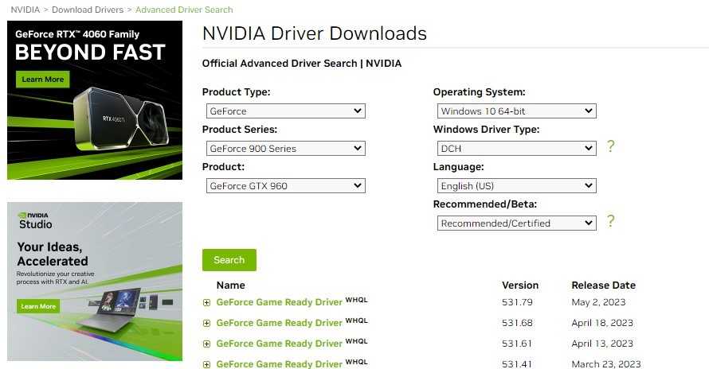Click the Advanced Driver Search breadcrumb
This screenshot has height=369, width=709.
click(x=184, y=10)
